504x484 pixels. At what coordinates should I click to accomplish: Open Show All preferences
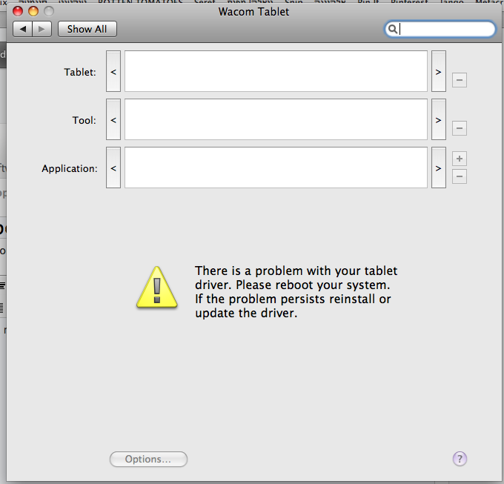pyautogui.click(x=87, y=29)
